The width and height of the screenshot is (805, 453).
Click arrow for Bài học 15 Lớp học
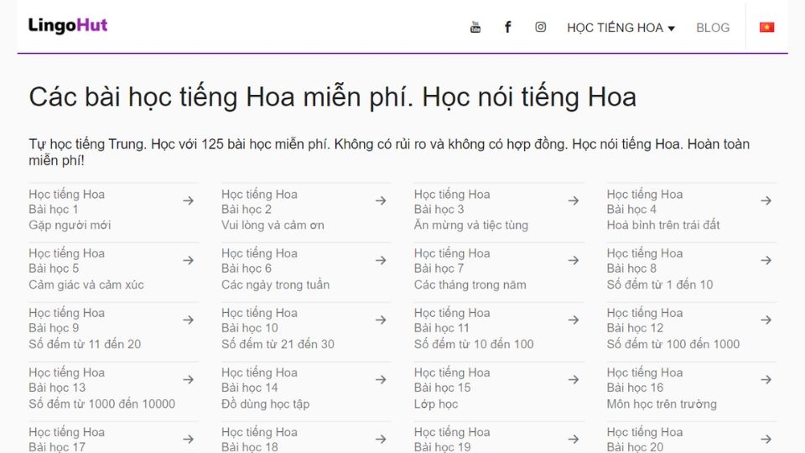[x=574, y=379]
